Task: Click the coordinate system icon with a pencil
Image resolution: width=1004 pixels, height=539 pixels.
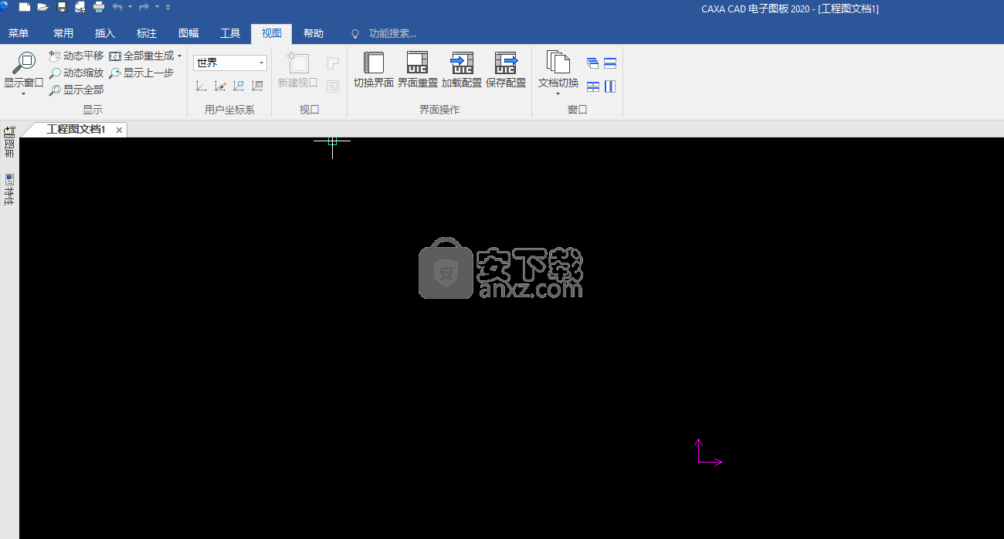Action: (220, 86)
